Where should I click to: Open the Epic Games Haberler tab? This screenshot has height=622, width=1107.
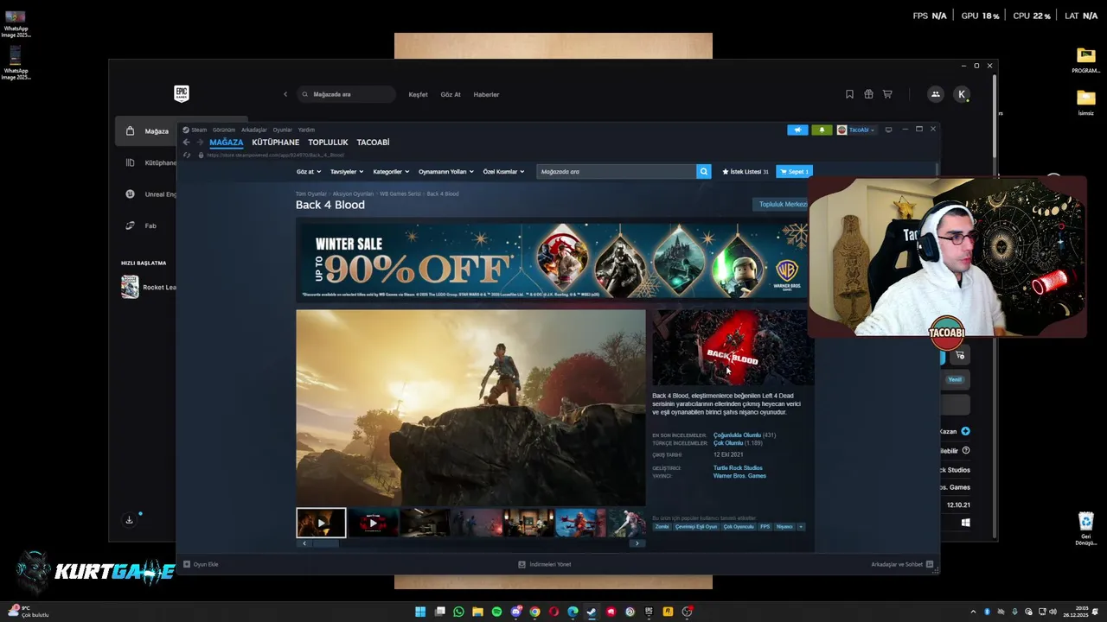(486, 94)
